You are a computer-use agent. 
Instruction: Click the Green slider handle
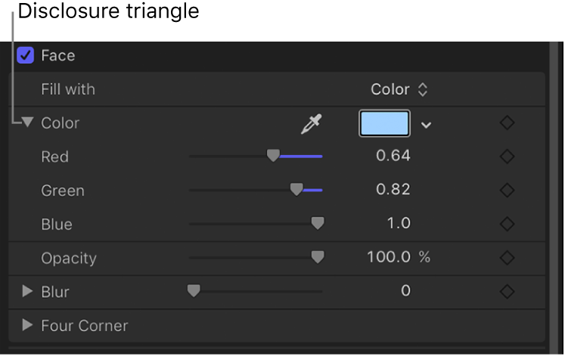pyautogui.click(x=296, y=190)
